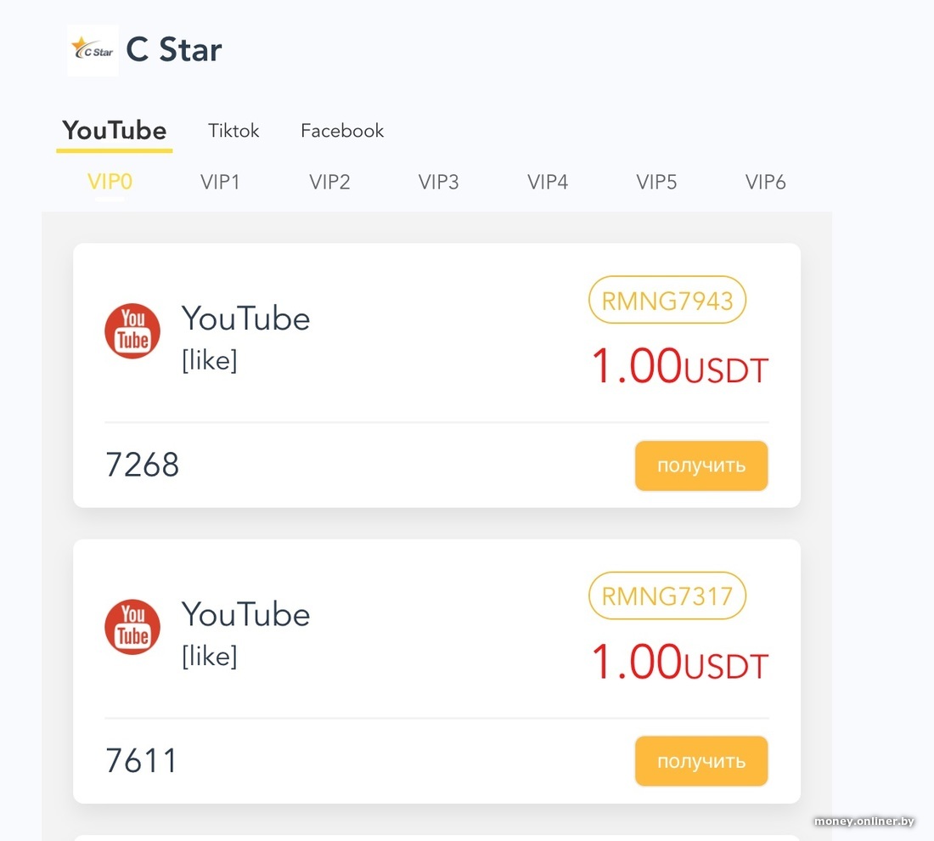Click the RMNG7943 code badge
Viewport: 934px width, 841px height.
point(667,300)
